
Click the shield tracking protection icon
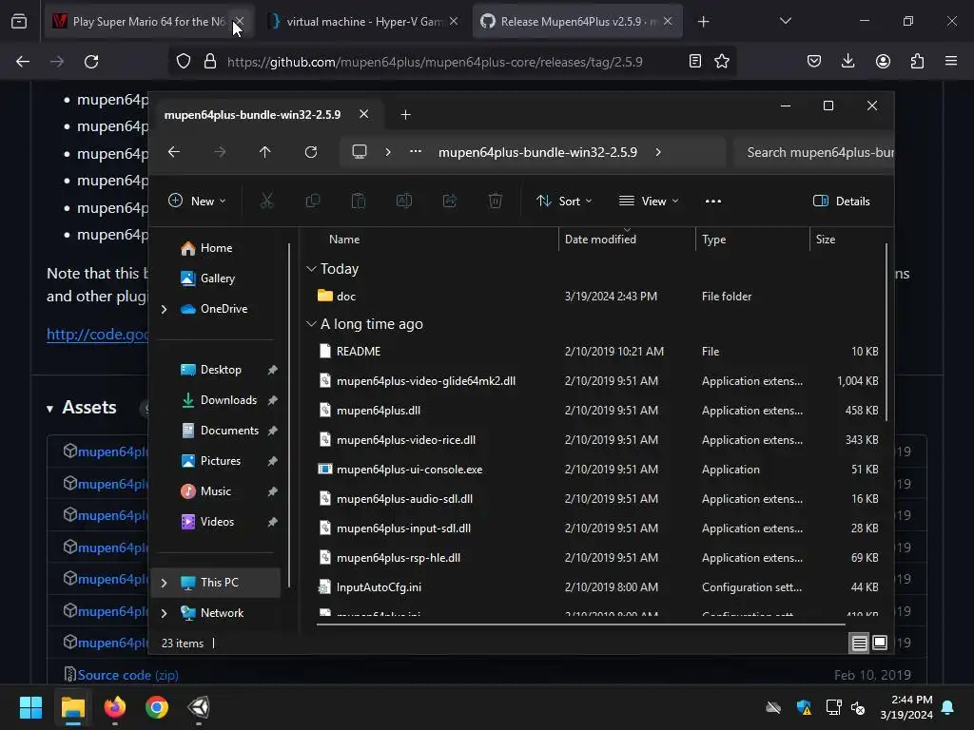tap(184, 61)
